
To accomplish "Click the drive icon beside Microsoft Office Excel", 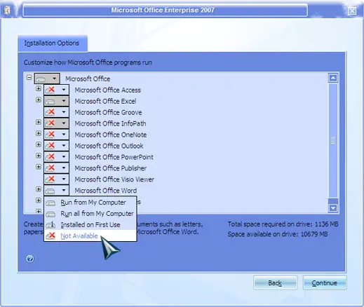I will (50, 101).
